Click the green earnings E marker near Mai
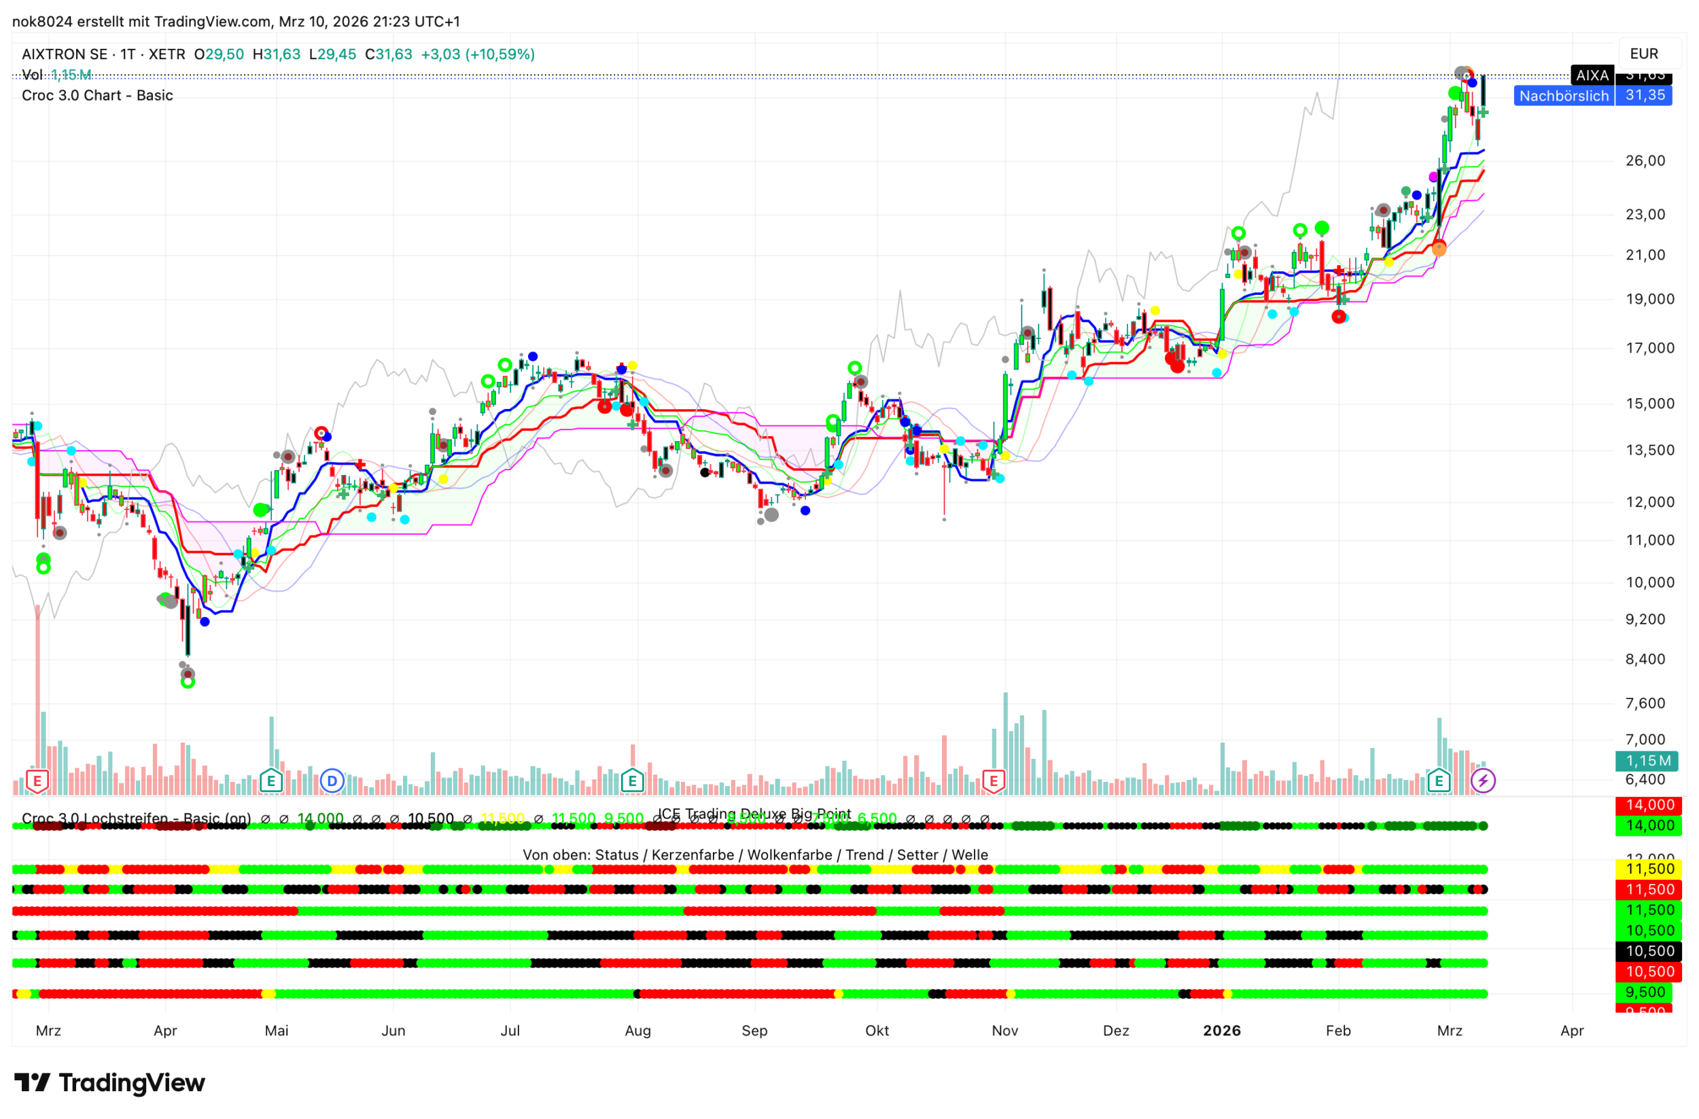The image size is (1699, 1119). point(270,781)
